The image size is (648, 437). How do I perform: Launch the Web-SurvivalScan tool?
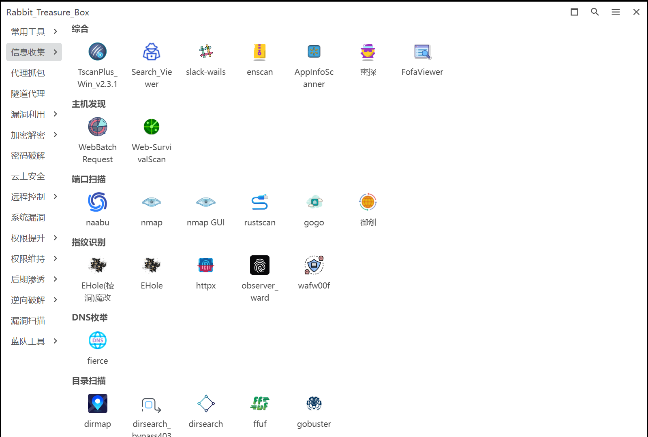click(152, 127)
